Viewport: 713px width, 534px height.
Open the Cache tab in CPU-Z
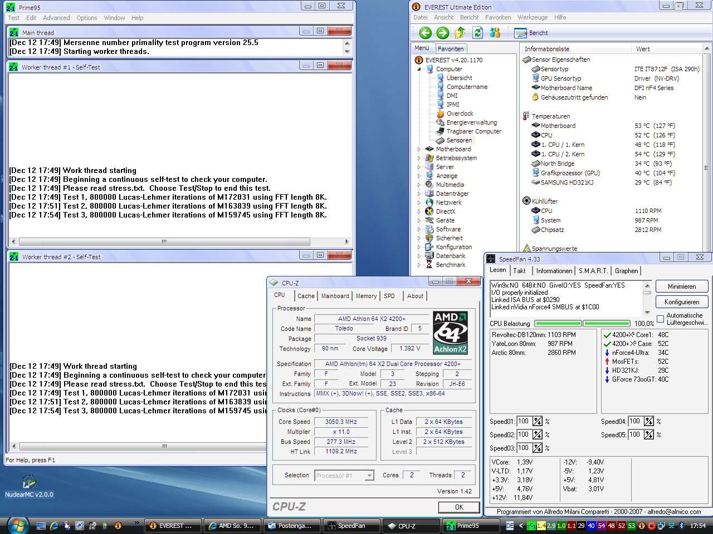(x=306, y=296)
